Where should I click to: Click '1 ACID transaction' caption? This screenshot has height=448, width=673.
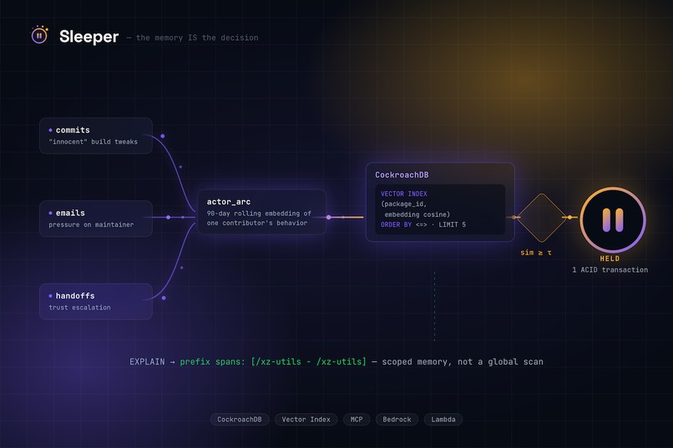coord(610,269)
